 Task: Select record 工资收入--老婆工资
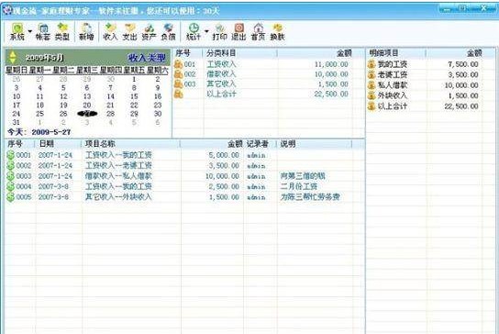[x=118, y=165]
